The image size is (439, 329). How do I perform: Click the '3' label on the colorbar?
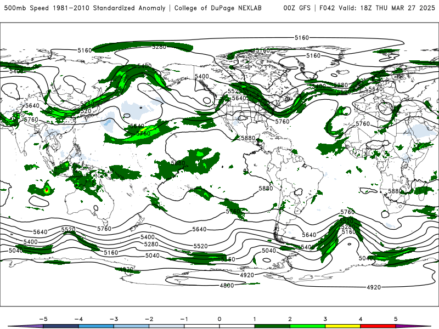click(x=325, y=319)
